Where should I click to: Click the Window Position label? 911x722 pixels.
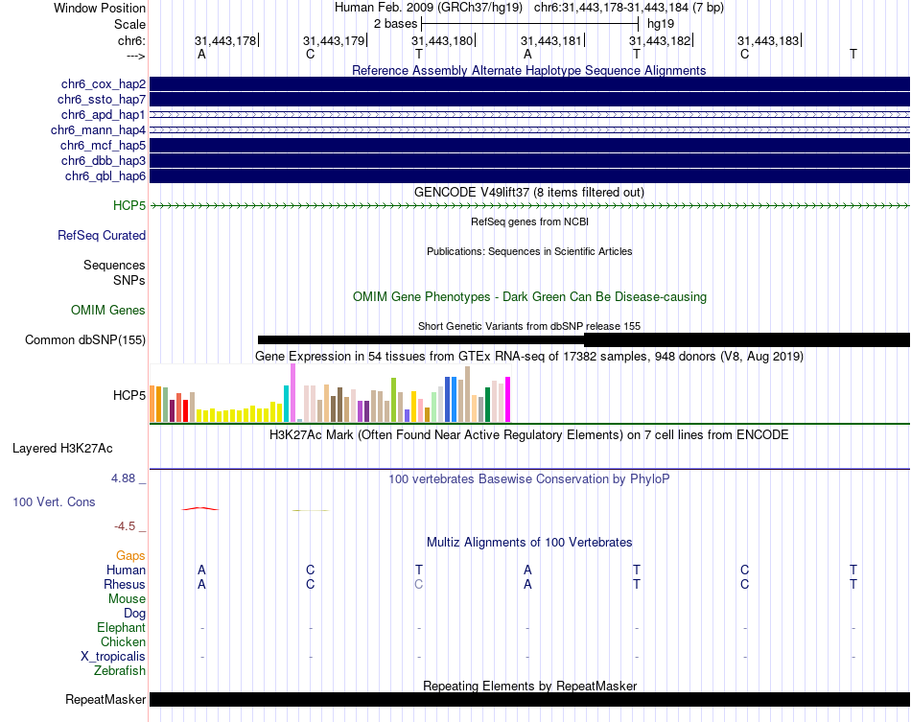pos(100,8)
